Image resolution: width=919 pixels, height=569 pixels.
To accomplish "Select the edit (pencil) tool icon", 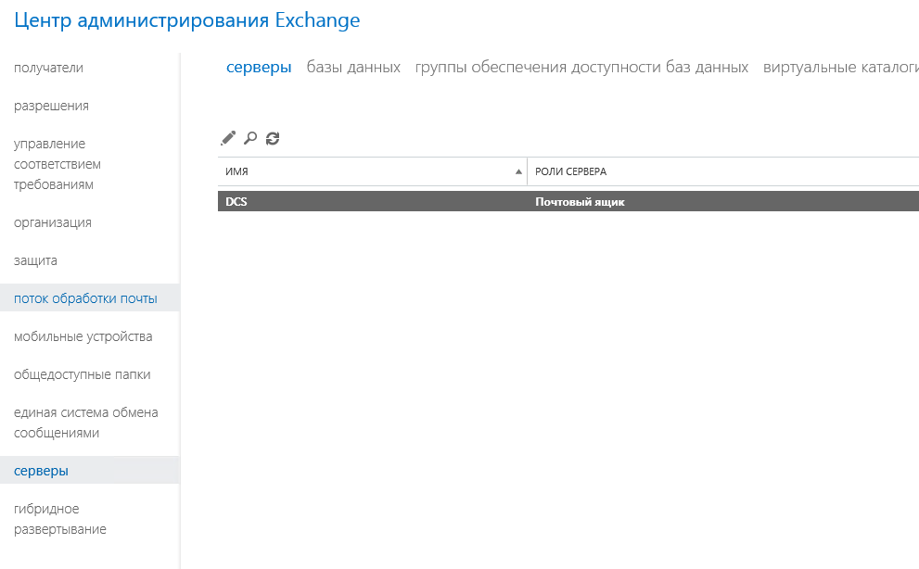I will [227, 137].
